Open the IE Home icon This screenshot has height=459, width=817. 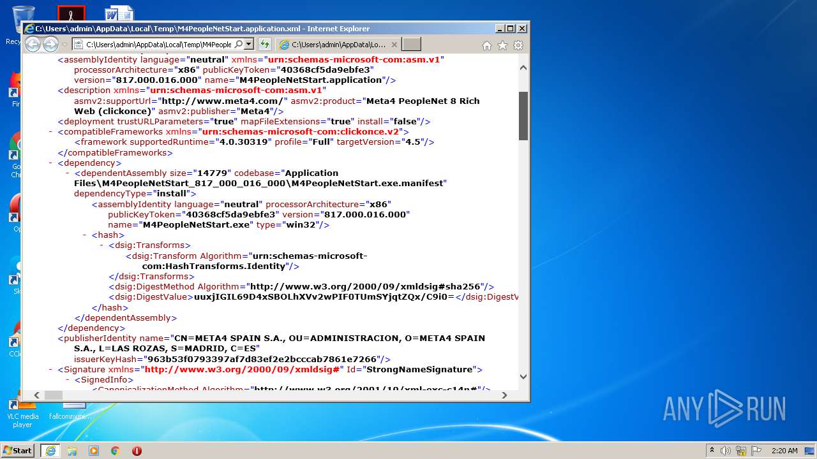click(x=487, y=45)
